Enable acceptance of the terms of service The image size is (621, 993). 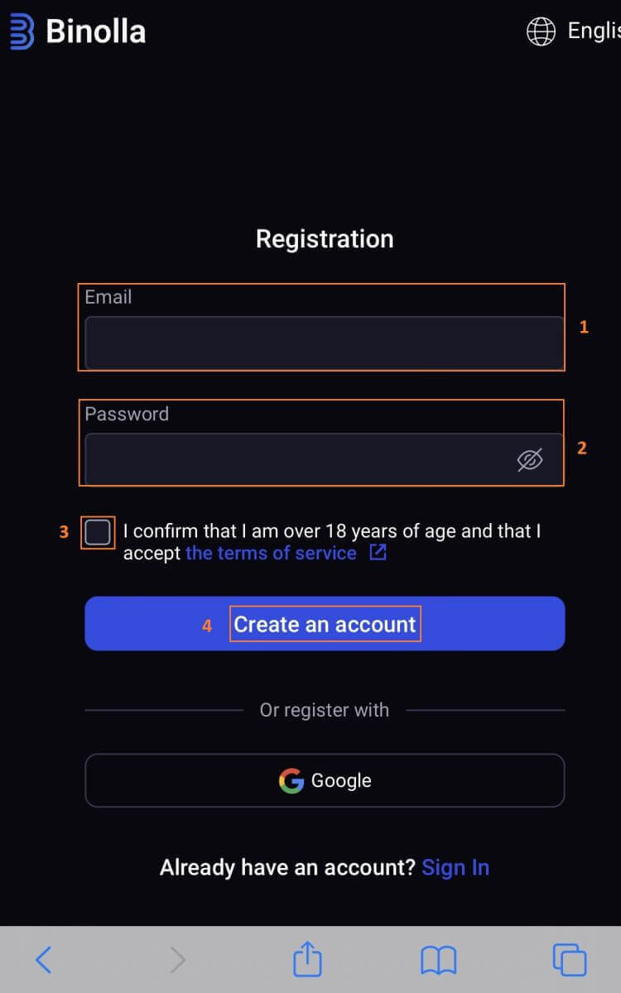pos(97,532)
